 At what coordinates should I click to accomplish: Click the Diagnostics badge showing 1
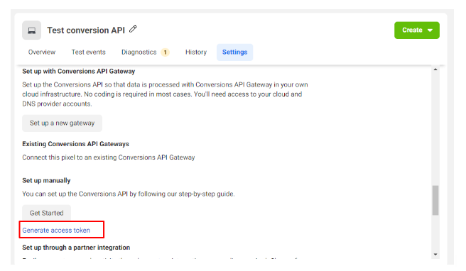(166, 52)
